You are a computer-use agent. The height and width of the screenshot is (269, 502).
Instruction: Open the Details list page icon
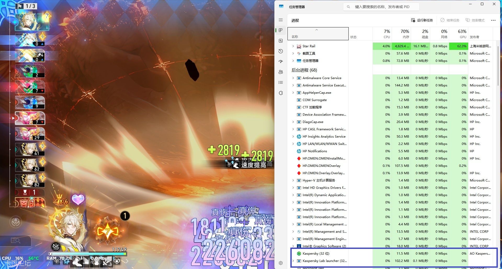coord(281,83)
